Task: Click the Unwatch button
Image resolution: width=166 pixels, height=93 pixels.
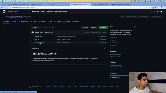Action: pos(131,17)
